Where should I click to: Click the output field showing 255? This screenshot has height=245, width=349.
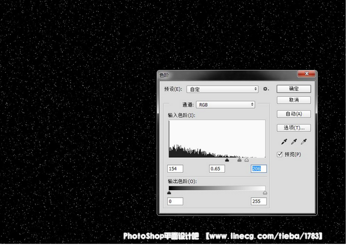(x=258, y=202)
